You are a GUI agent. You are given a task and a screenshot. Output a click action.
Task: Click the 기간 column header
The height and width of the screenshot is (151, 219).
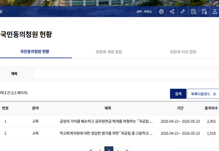pos(180,108)
